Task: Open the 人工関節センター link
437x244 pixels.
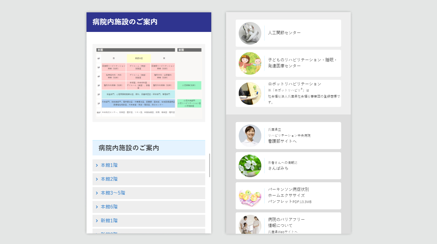Action: point(288,33)
